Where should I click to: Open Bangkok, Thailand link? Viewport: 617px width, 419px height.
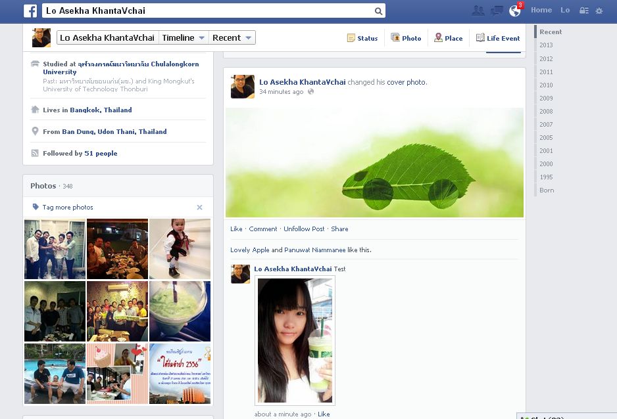pos(101,110)
